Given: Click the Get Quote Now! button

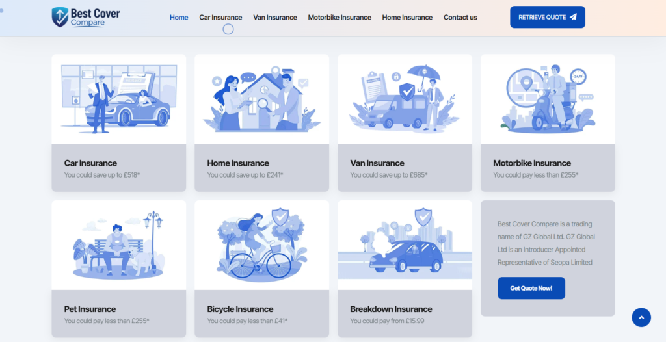Looking at the screenshot, I should (531, 288).
